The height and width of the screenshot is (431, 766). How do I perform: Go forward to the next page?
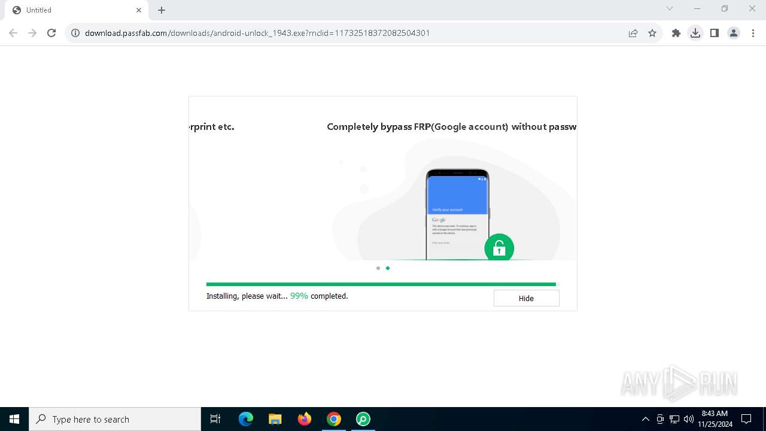pos(32,33)
